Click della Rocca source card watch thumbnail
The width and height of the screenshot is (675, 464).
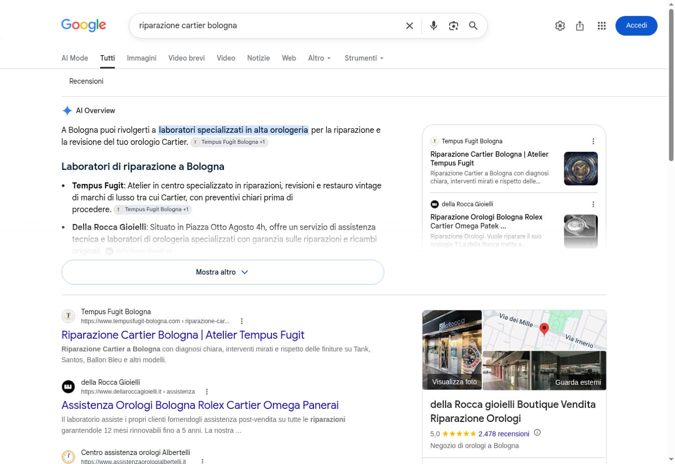[581, 231]
